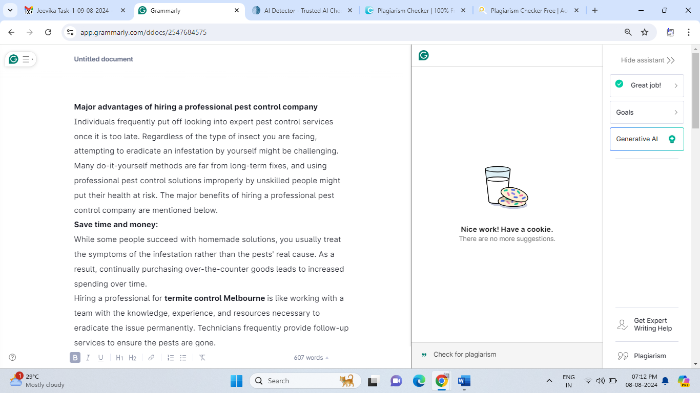
Task: Open the Goals panel
Action: click(x=647, y=112)
